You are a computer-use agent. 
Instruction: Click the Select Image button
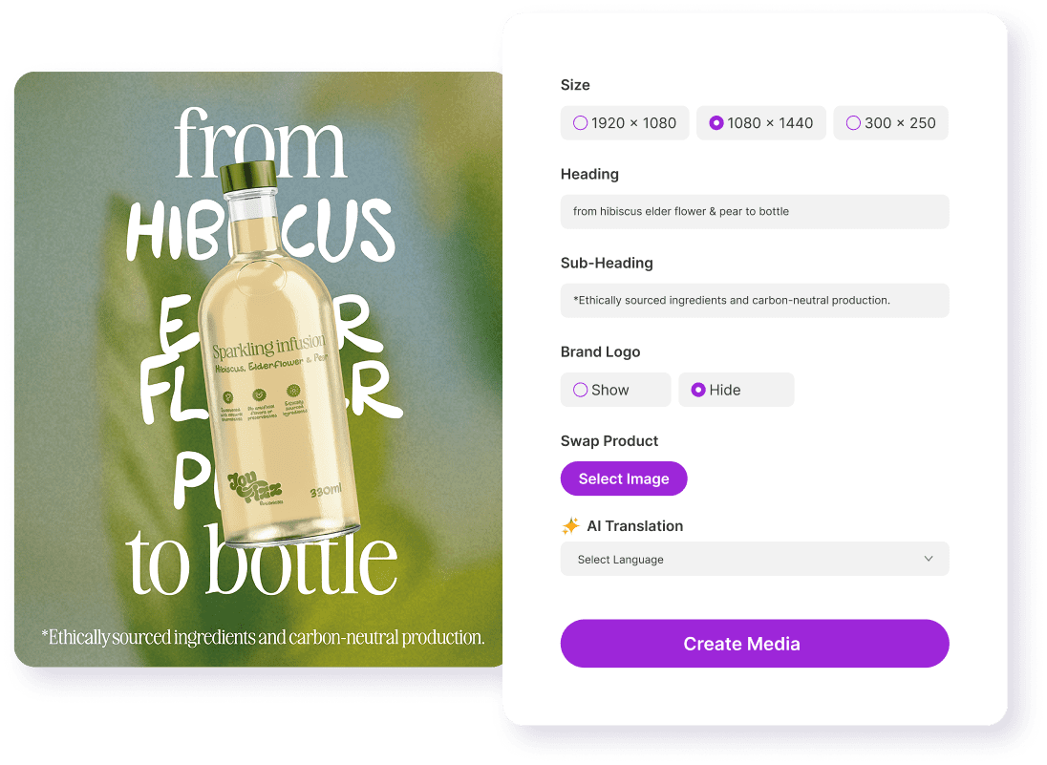(624, 478)
